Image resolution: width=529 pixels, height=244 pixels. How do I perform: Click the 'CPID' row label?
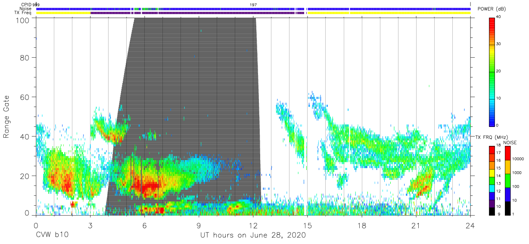pos(26,4)
